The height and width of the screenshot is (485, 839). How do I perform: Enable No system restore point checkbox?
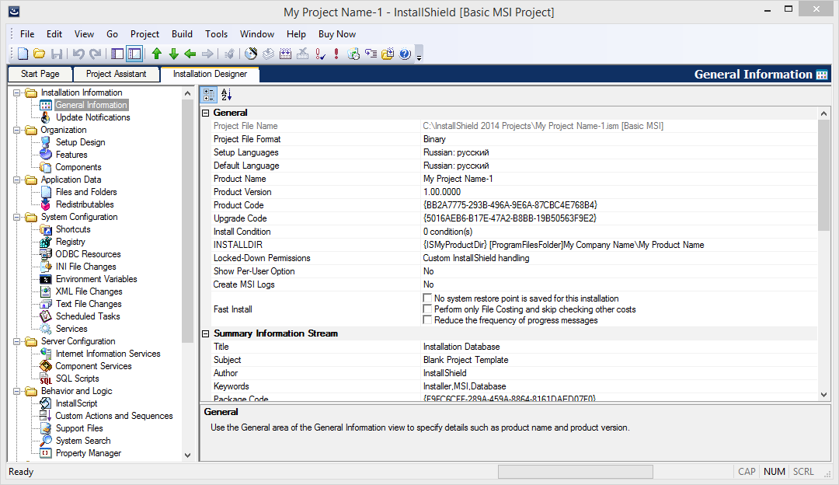pos(427,298)
